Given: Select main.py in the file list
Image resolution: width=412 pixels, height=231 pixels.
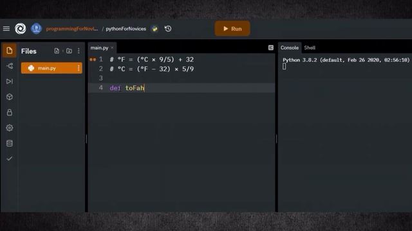Looking at the screenshot, I should tap(51, 68).
